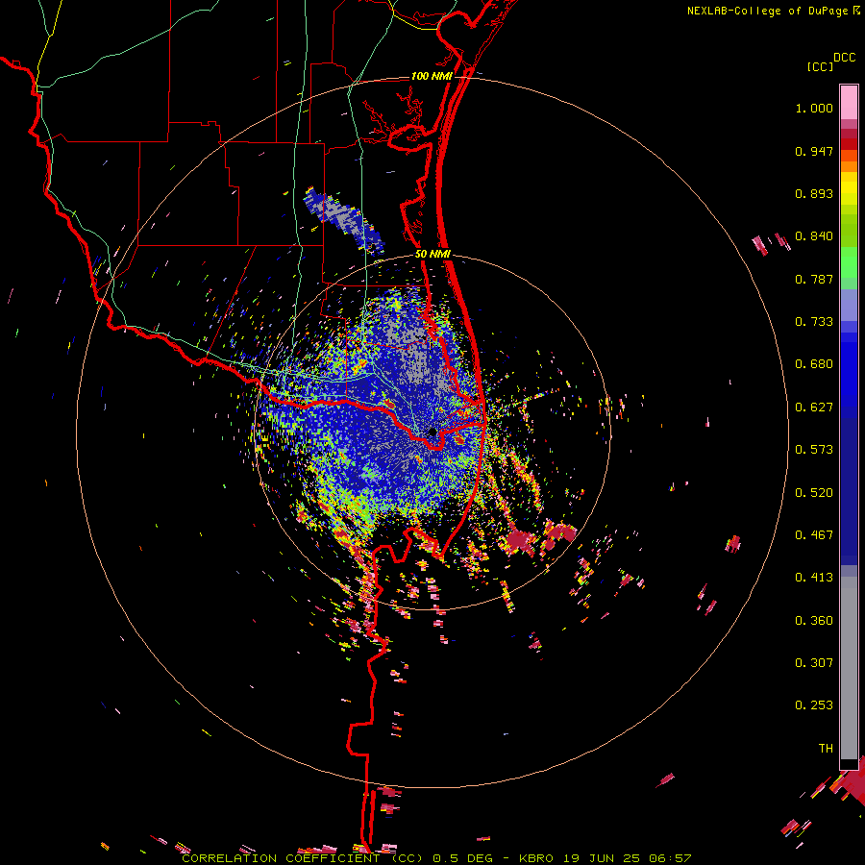Click the DCC label above the color scale
This screenshot has height=865, width=865.
845,57
